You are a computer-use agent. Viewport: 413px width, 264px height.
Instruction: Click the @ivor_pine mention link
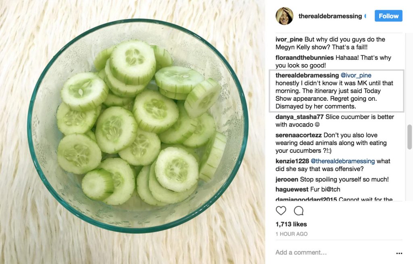(x=356, y=75)
